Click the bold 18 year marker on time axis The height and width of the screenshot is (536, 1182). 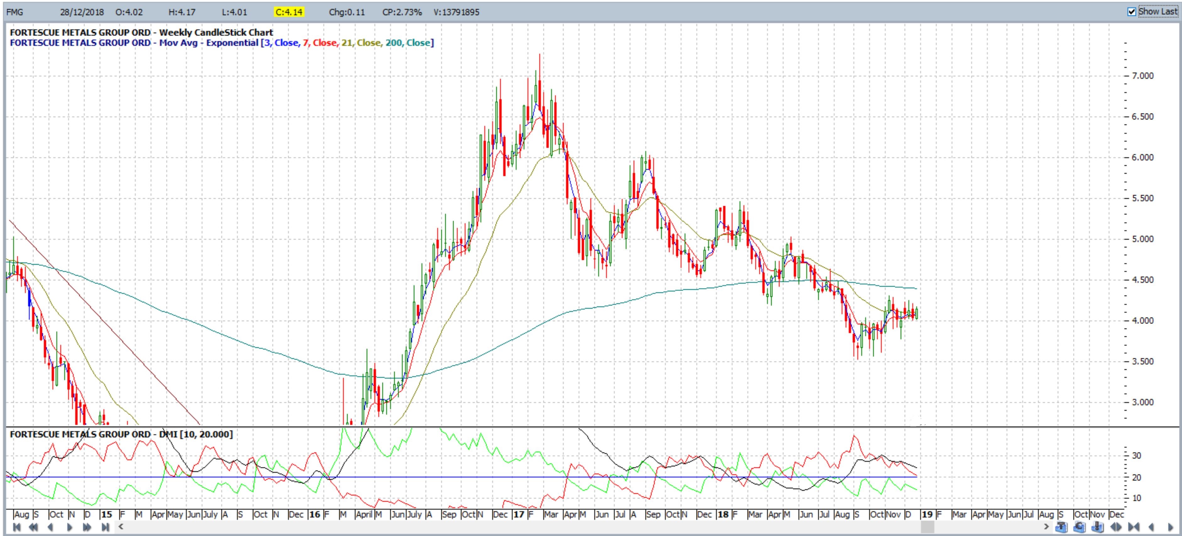tap(723, 514)
